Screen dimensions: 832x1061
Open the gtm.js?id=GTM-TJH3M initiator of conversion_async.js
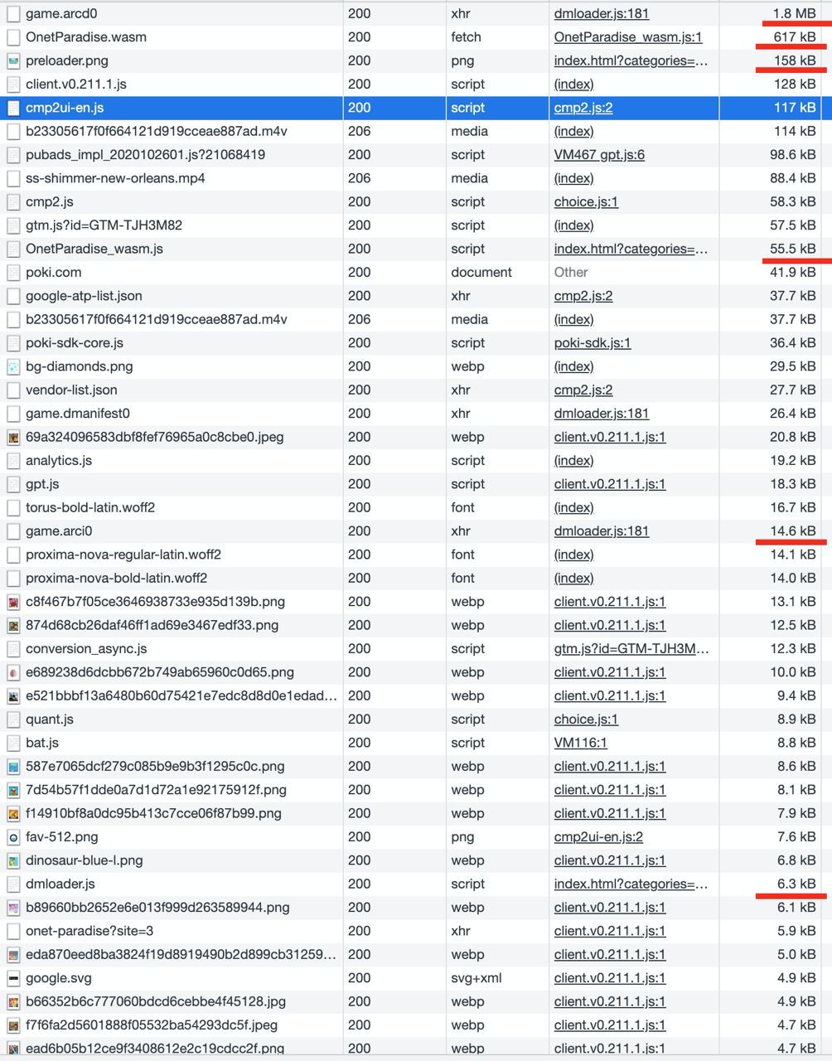coord(631,649)
